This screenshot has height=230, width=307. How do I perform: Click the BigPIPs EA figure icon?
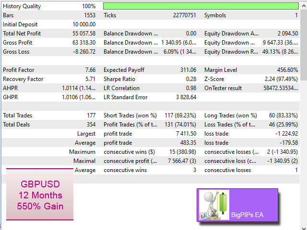pos(214,205)
